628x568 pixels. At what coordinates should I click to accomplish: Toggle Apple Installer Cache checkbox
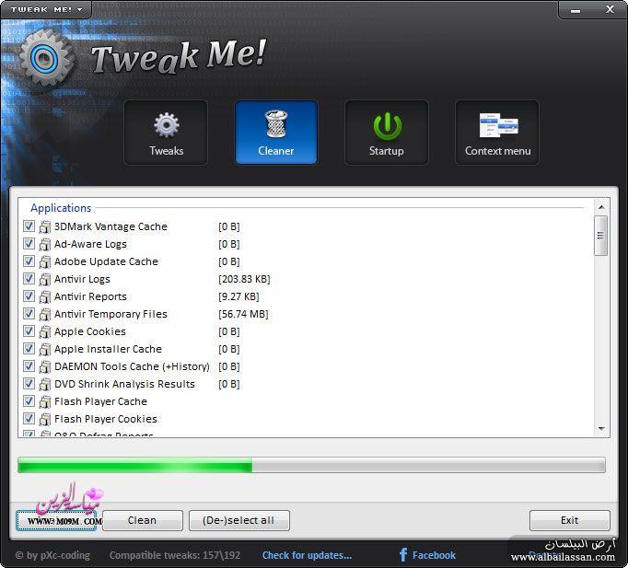29,349
